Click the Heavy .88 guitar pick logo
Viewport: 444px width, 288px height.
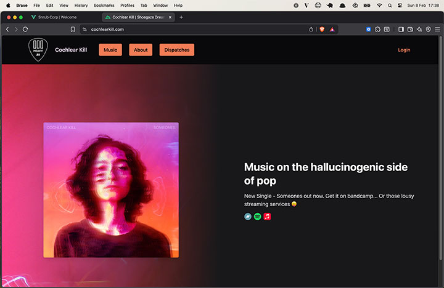(x=38, y=50)
